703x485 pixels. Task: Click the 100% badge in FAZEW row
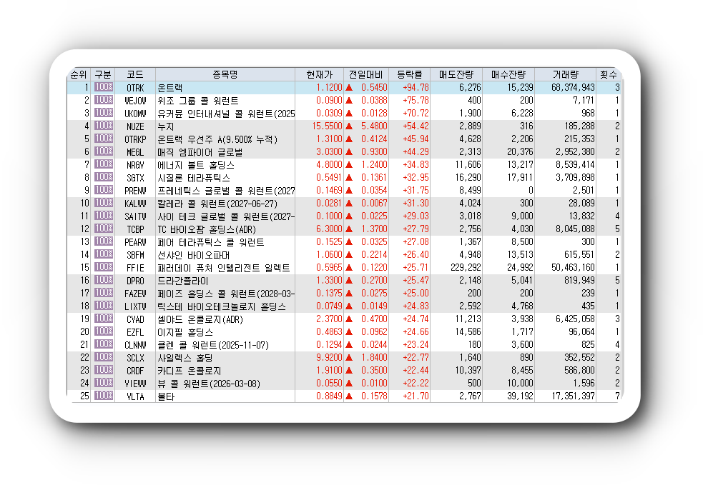tap(104, 293)
